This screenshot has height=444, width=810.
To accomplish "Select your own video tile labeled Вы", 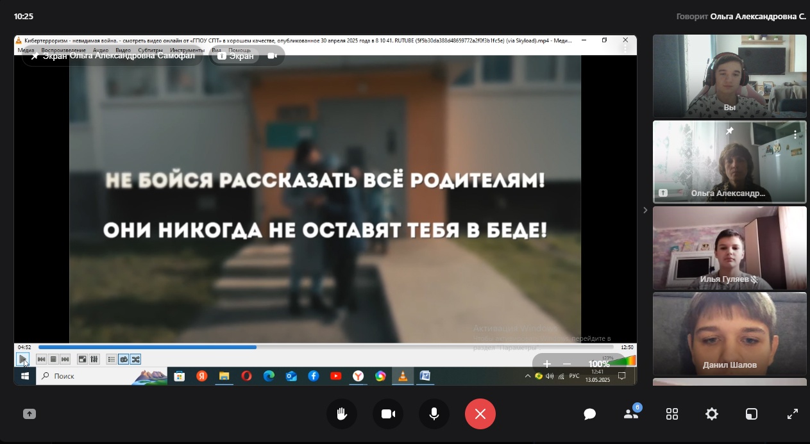I will pos(730,76).
